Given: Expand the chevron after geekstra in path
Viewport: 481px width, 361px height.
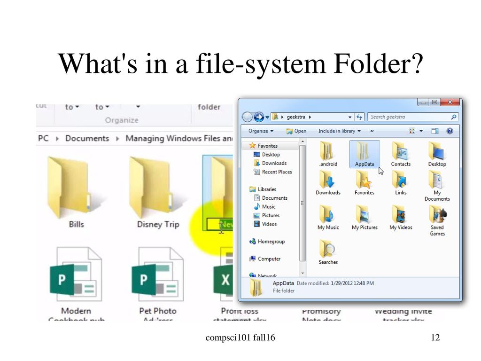Looking at the screenshot, I should coord(310,117).
